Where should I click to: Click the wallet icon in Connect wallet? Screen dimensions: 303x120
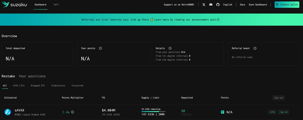pos(277,5)
